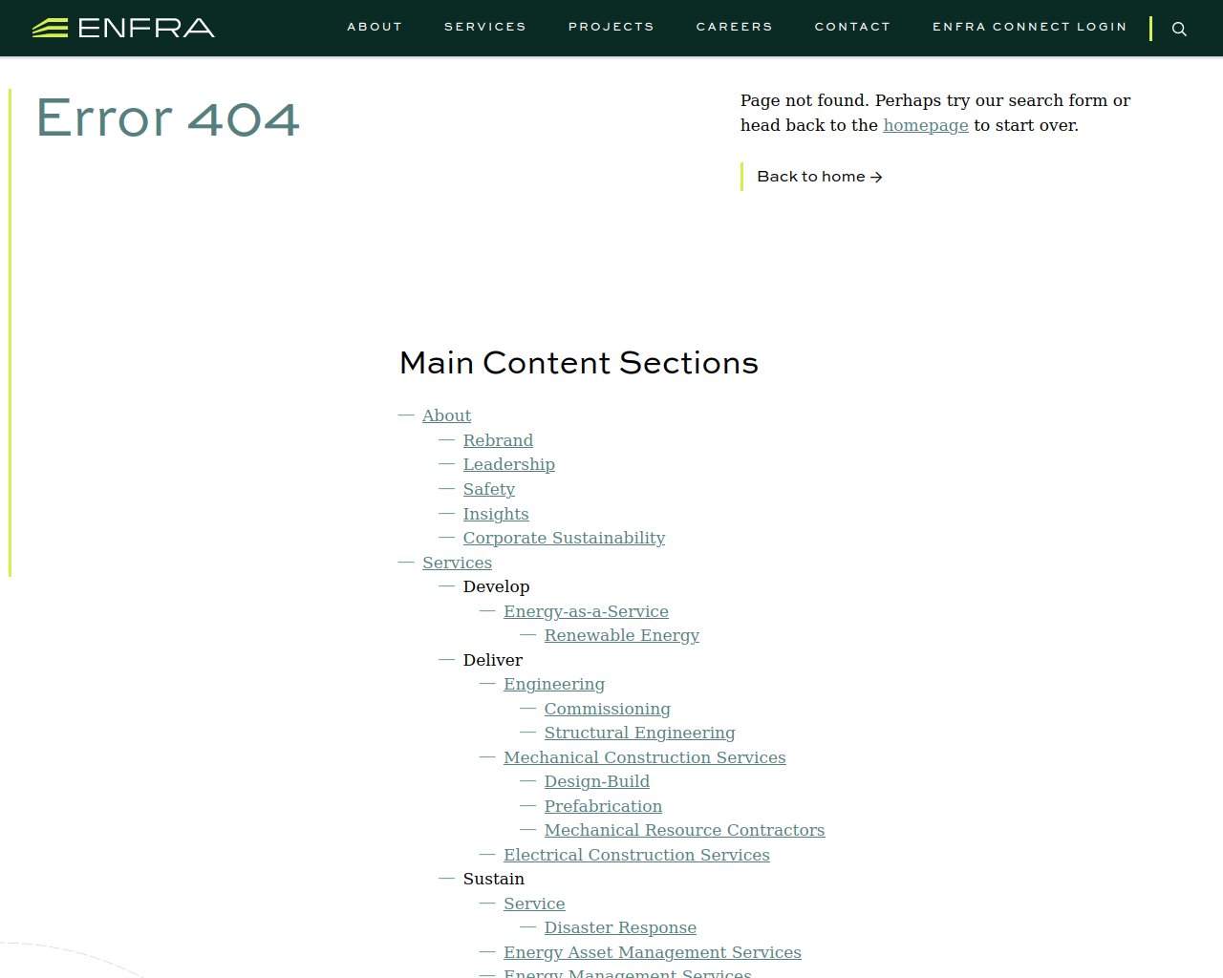Screen dimensions: 1223x978
Task: Open the About sitemap link
Action: point(446,415)
